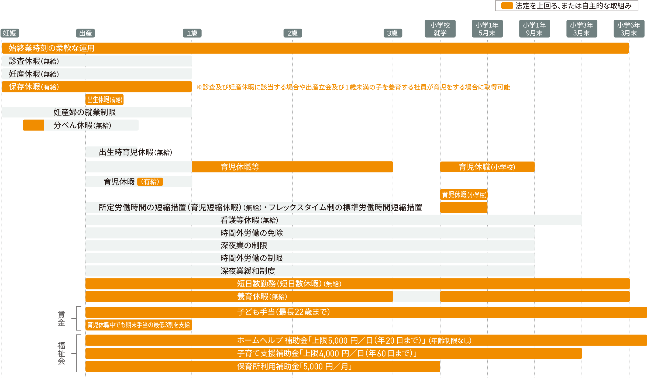Select the 小学校就学 milestone marker
647x380 pixels.
click(440, 29)
